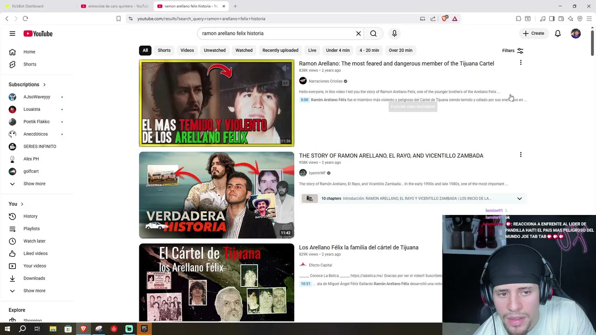The height and width of the screenshot is (335, 596).
Task: Open File Explorer from the taskbar
Action: (53, 329)
